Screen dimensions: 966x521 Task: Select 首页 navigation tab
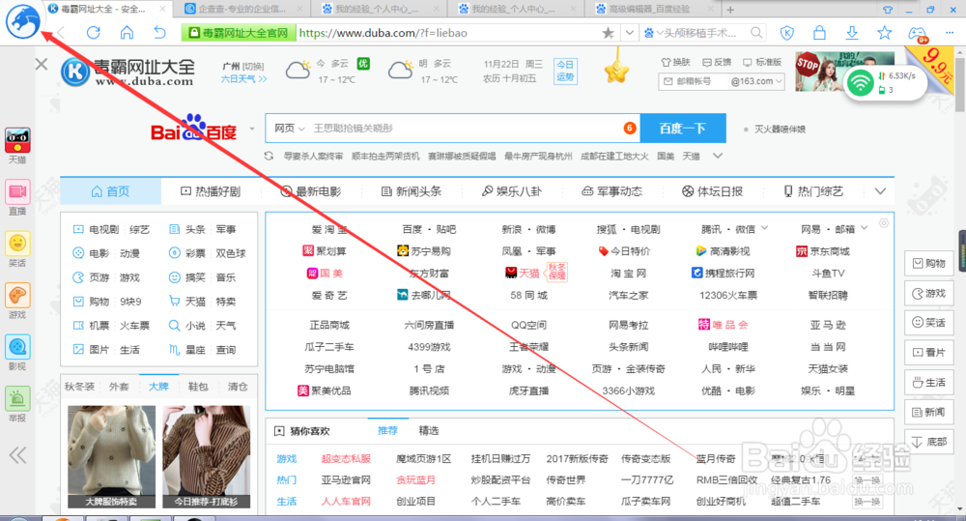pos(110,191)
